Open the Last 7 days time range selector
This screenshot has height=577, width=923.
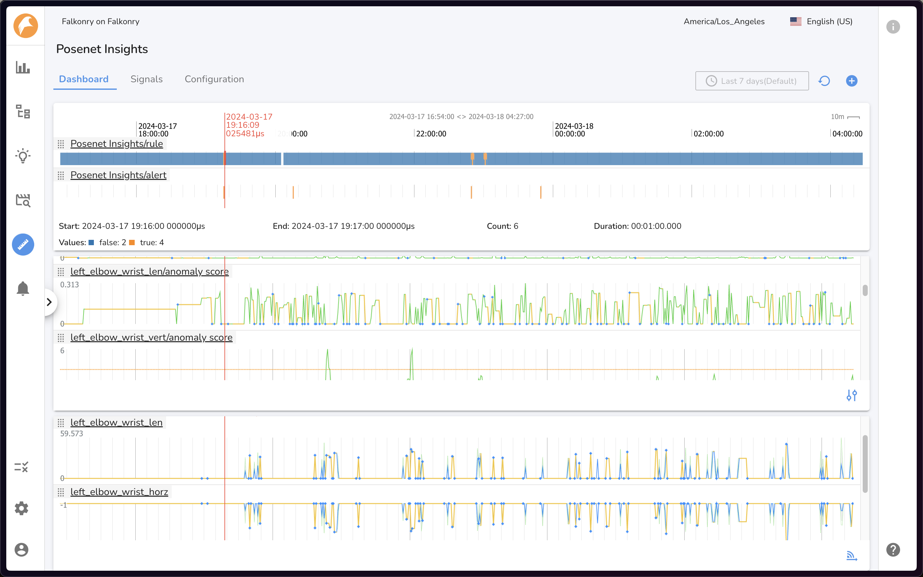tap(752, 81)
